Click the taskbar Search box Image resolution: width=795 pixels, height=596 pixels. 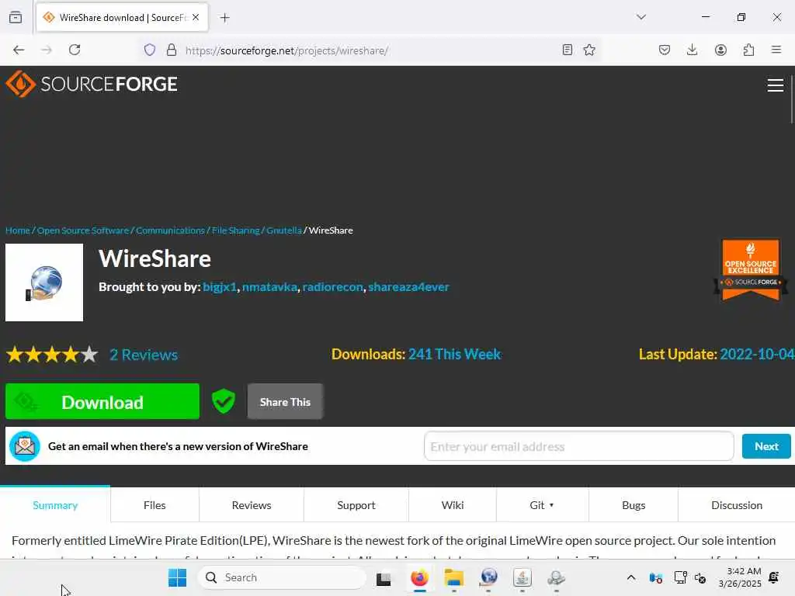point(282,577)
